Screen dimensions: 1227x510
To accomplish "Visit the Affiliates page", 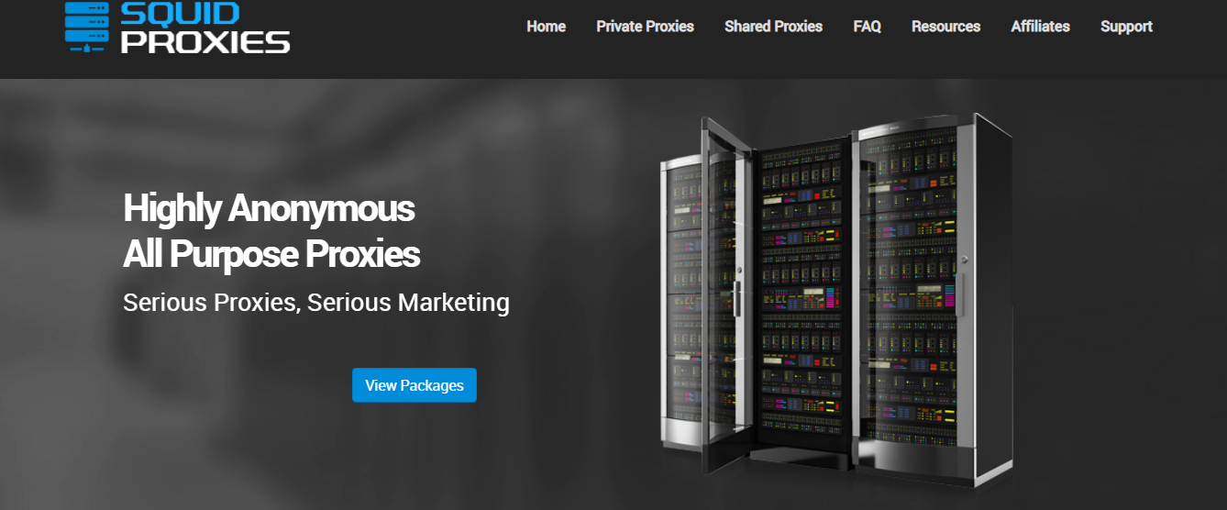I will pos(1040,27).
